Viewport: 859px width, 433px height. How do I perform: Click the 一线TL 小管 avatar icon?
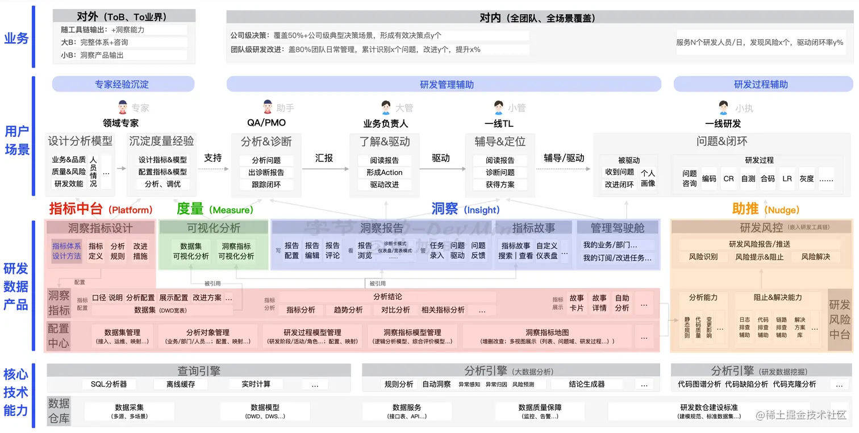499,107
